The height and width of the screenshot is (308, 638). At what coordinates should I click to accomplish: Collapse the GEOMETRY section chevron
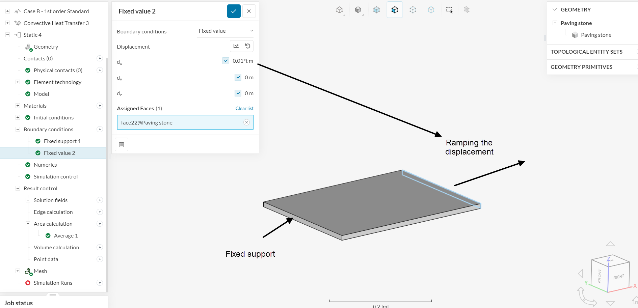click(x=555, y=9)
